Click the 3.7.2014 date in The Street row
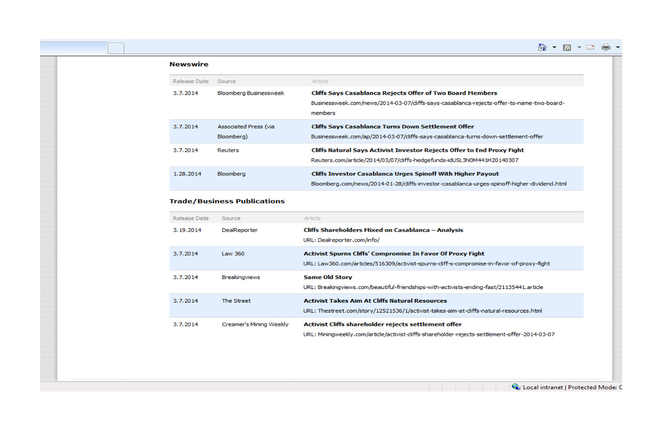 point(185,301)
